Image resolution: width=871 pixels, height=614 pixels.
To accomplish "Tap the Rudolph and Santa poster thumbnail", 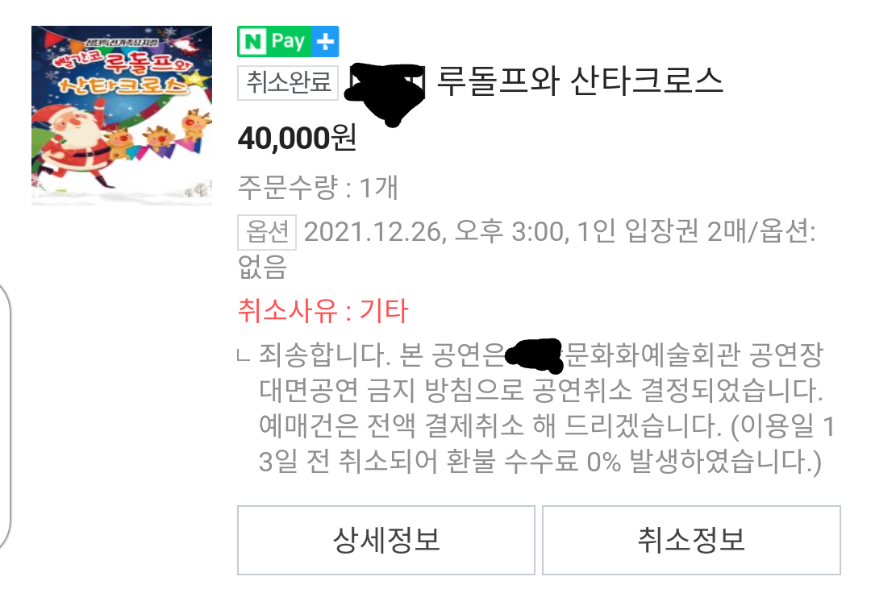I will coord(122,115).
